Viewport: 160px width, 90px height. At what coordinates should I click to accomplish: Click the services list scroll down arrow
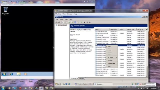click(x=146, y=76)
